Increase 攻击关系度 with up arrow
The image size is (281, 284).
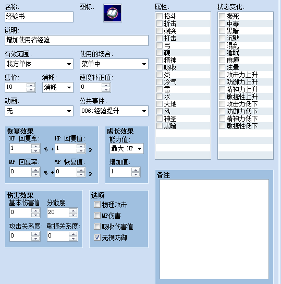click(35, 234)
